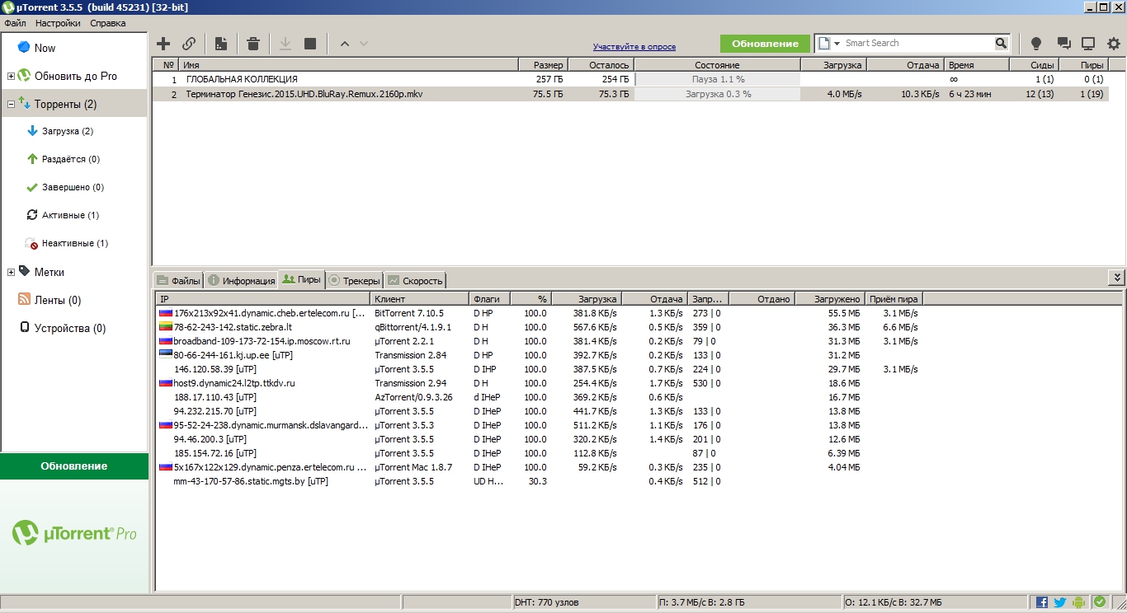This screenshot has height=613, width=1127.
Task: Open Устройства (0) in the sidebar
Action: pos(69,328)
